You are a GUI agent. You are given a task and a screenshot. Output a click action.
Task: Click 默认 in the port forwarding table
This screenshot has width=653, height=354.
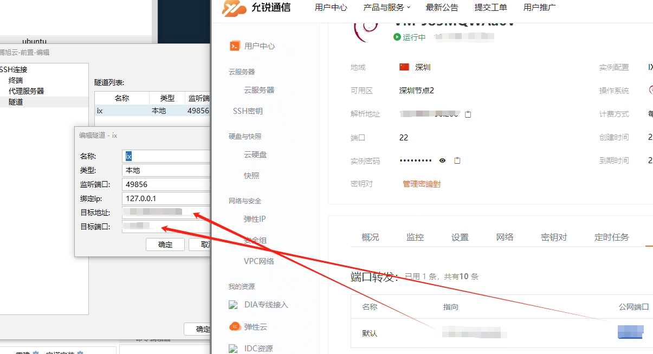click(x=370, y=333)
